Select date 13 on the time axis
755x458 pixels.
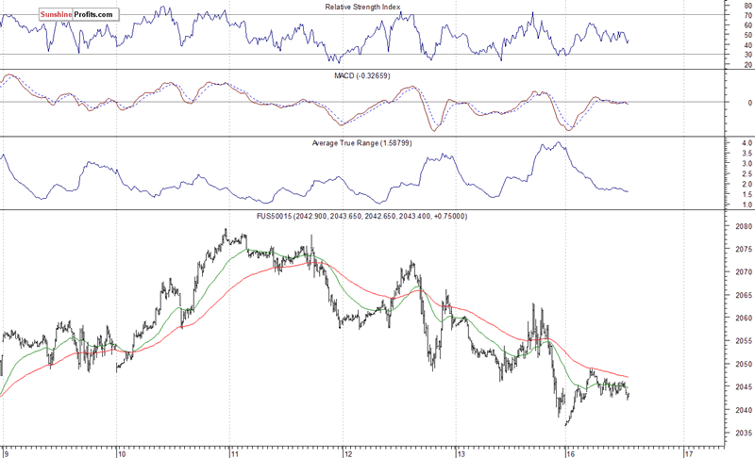point(461,452)
